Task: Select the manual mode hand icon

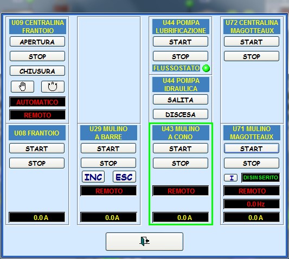Action: (x=22, y=87)
